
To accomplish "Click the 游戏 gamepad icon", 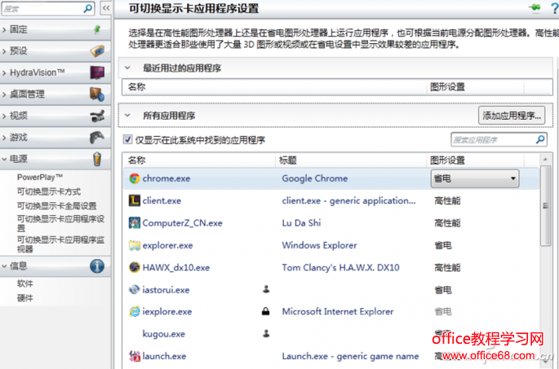I will (x=97, y=138).
